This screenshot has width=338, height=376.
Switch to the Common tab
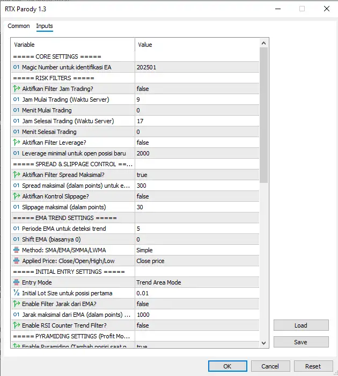[19, 26]
